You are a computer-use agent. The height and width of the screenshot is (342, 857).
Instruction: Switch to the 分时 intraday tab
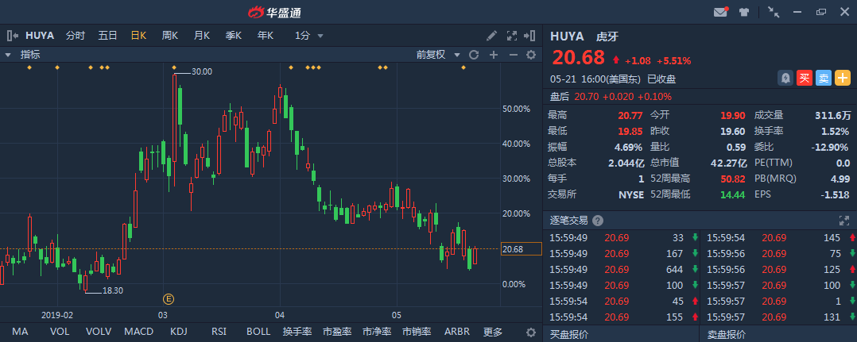[x=76, y=36]
